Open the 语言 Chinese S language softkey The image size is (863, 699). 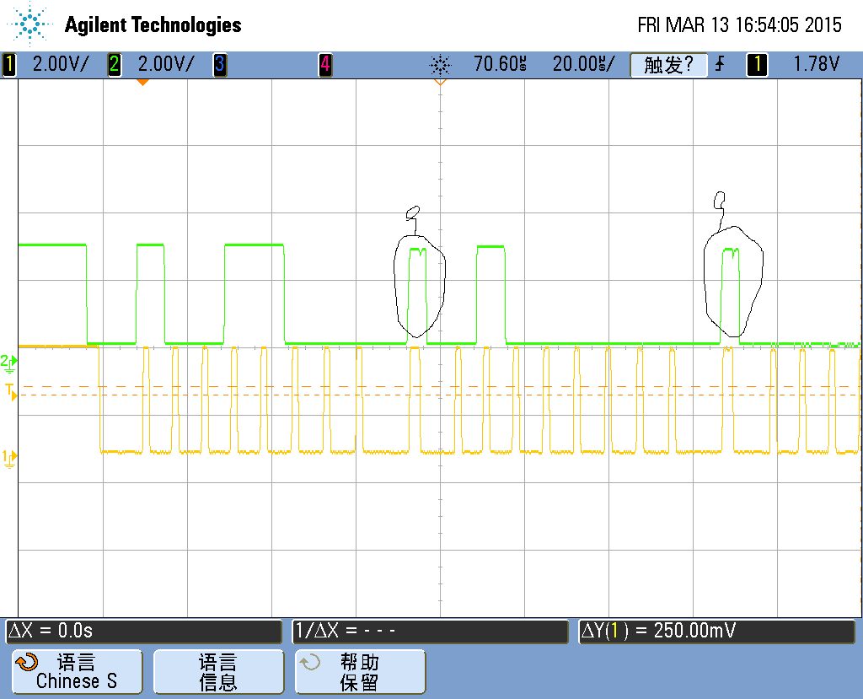pyautogui.click(x=77, y=671)
